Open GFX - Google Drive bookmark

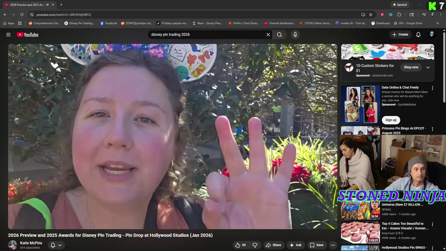tap(408, 23)
